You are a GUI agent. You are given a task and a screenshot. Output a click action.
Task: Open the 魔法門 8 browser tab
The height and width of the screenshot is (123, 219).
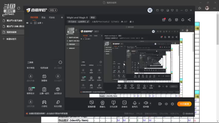(13, 21)
